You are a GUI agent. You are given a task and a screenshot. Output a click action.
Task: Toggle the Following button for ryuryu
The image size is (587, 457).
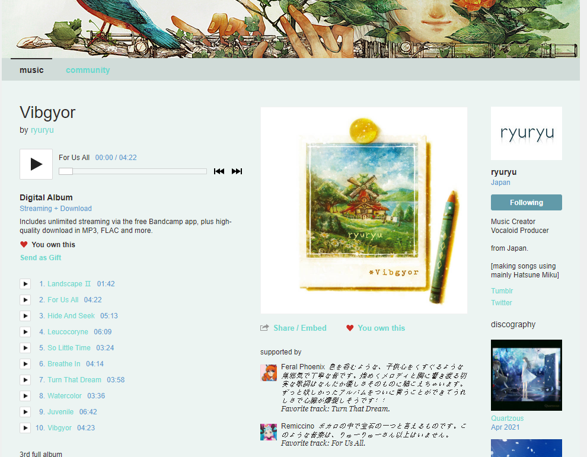point(526,202)
